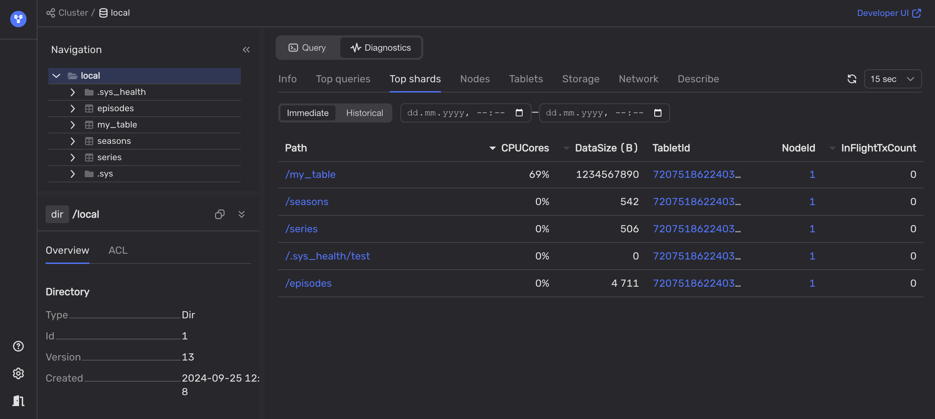Select Immediate mode

click(308, 113)
